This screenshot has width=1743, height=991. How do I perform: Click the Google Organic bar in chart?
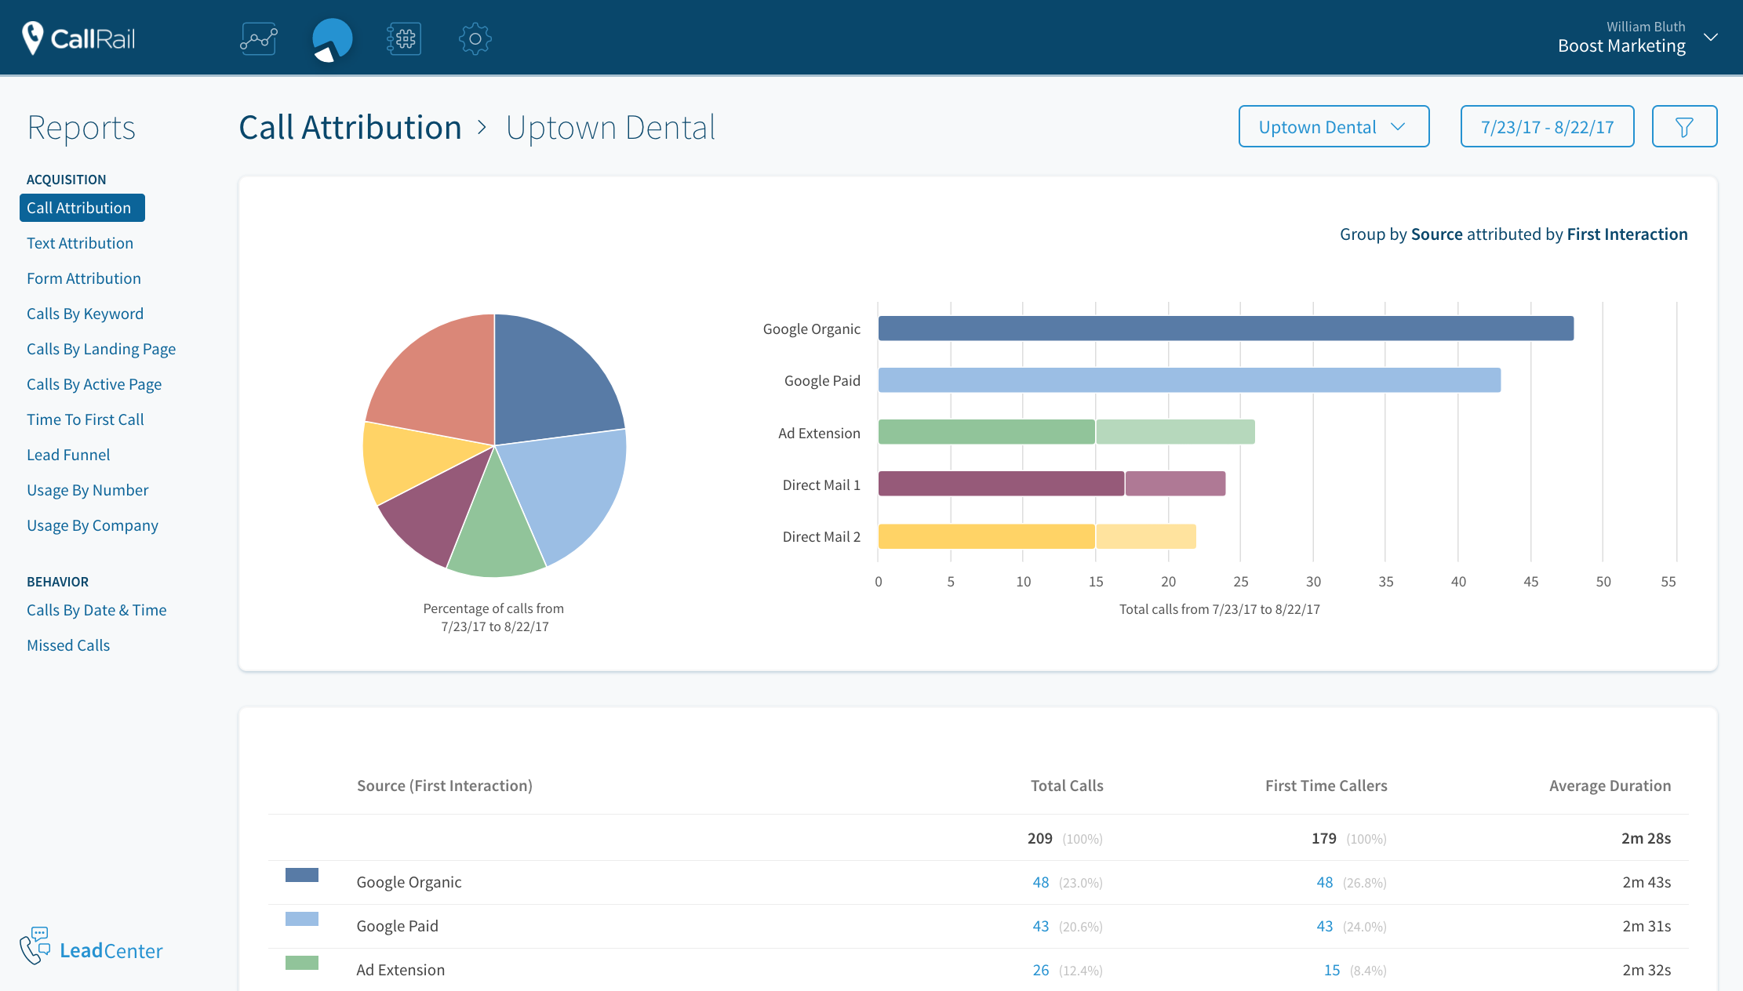tap(1225, 329)
